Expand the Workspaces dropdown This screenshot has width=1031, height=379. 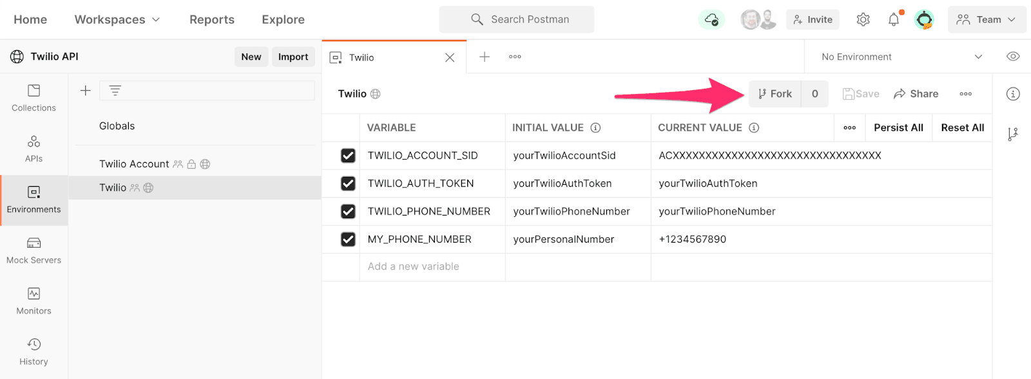(117, 19)
